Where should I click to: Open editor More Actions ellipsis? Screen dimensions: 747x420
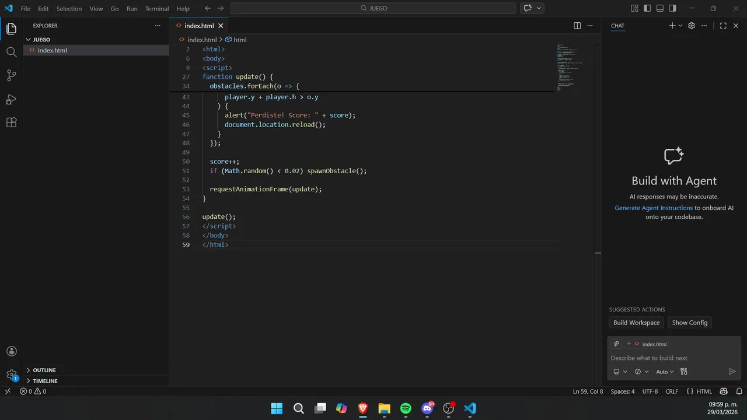point(590,26)
